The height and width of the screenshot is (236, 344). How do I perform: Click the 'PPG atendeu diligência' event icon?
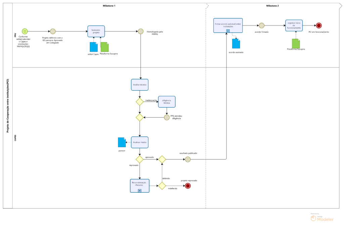click(167, 117)
